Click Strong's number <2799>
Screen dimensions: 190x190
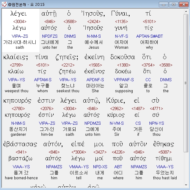click(x=16, y=65)
